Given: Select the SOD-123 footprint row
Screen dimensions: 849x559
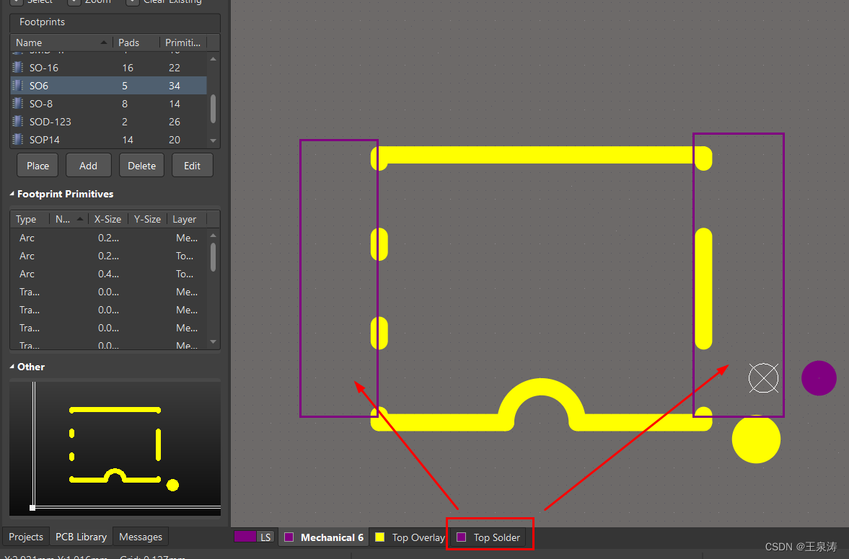Looking at the screenshot, I should [x=108, y=122].
